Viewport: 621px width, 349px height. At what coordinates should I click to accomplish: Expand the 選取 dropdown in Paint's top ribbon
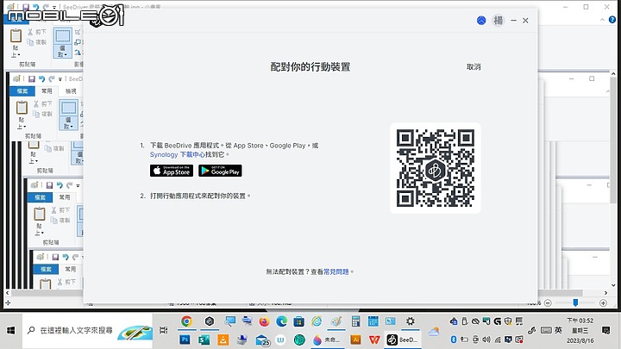point(63,51)
